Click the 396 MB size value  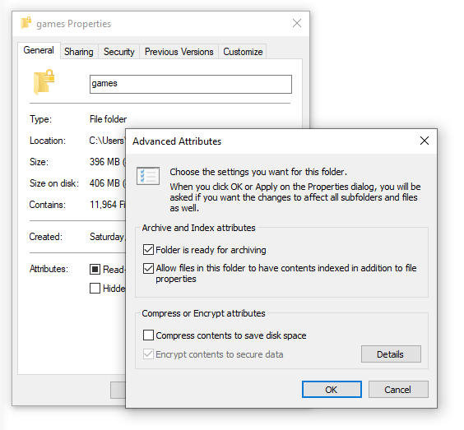coord(108,162)
